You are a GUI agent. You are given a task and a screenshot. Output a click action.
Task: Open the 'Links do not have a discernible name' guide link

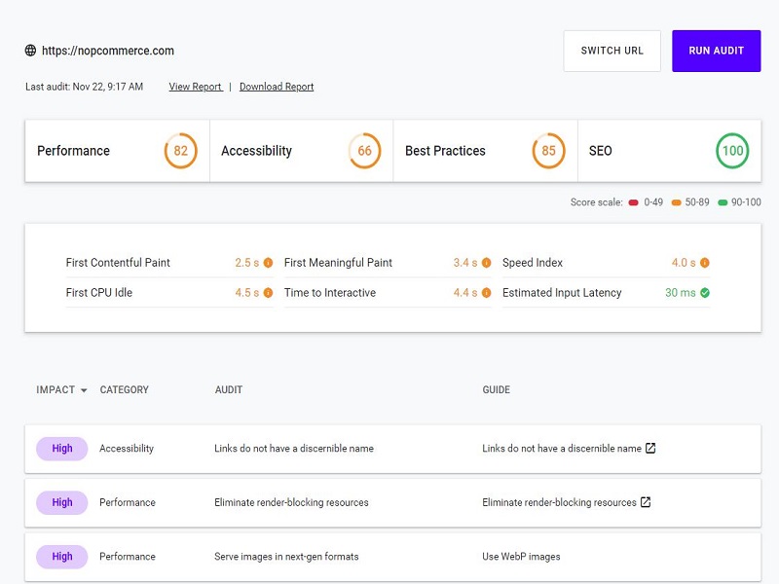[562, 448]
